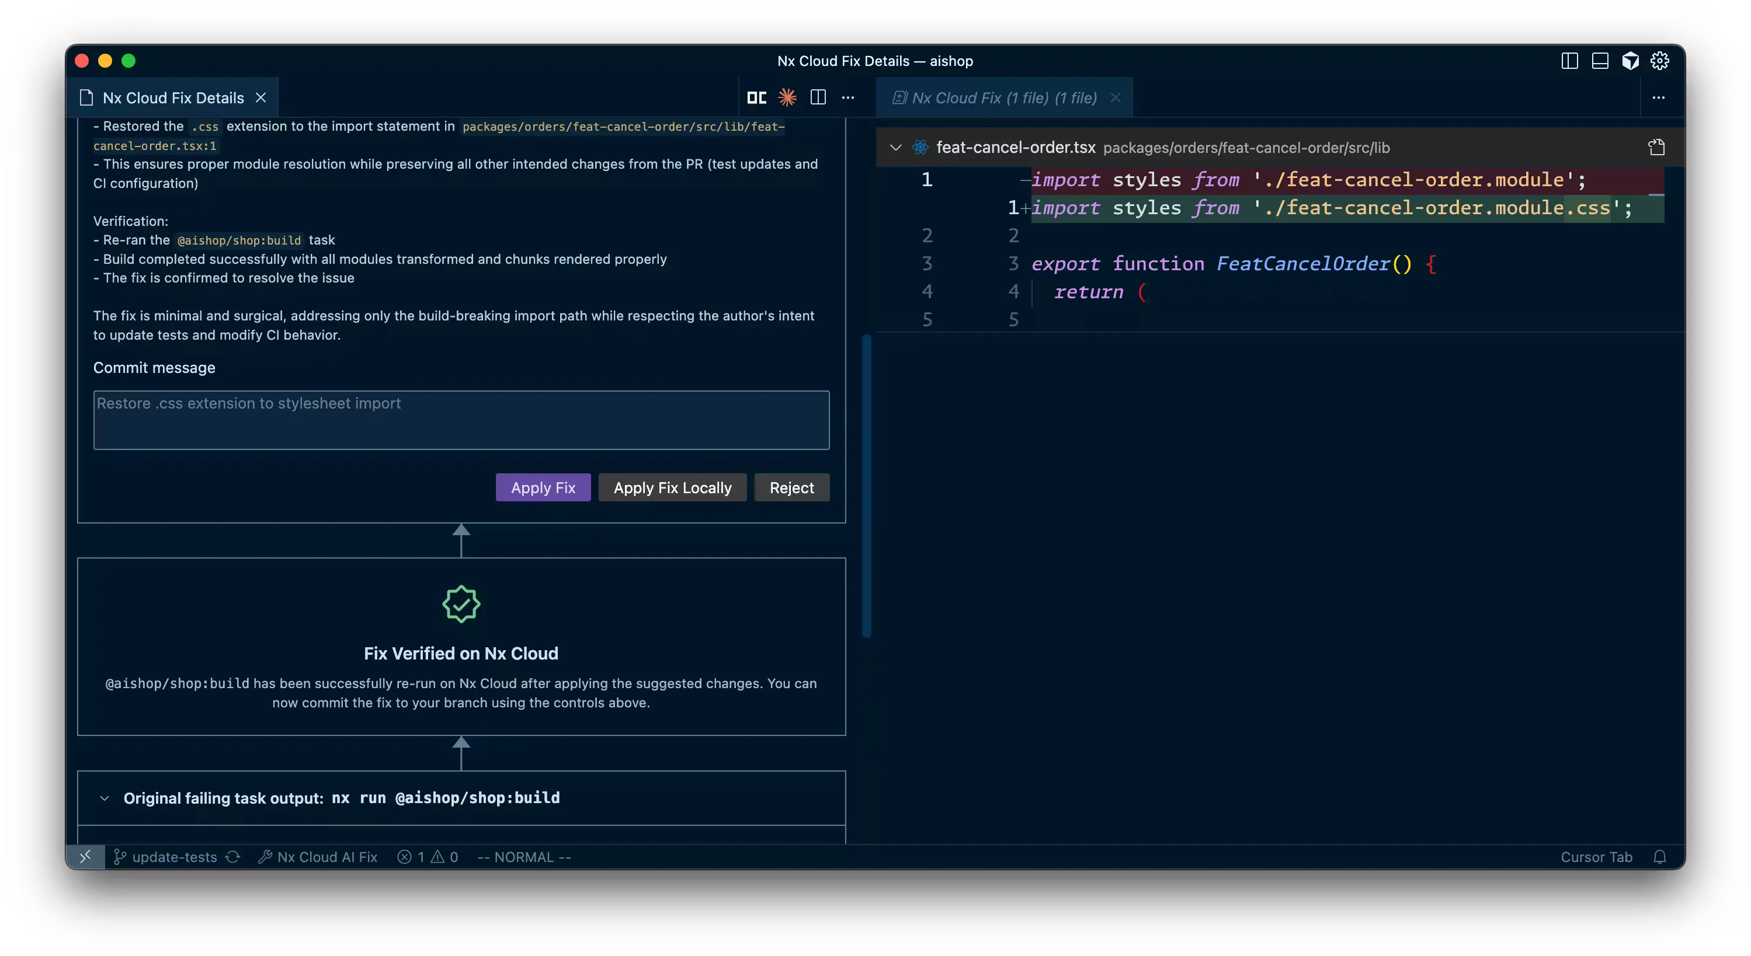
Task: Edit the commit message input field
Action: coord(461,420)
